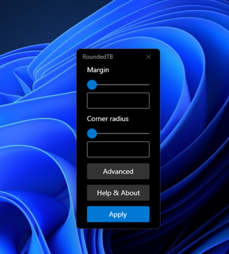Focus the Margin value input box
Image resolution: width=229 pixels, height=254 pixels.
(118, 101)
